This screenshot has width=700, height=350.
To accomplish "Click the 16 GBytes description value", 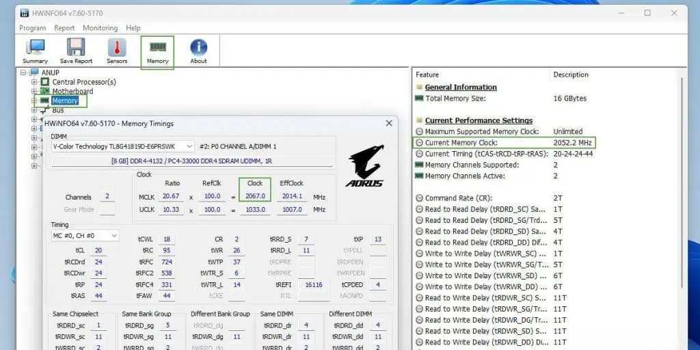I will coord(570,98).
